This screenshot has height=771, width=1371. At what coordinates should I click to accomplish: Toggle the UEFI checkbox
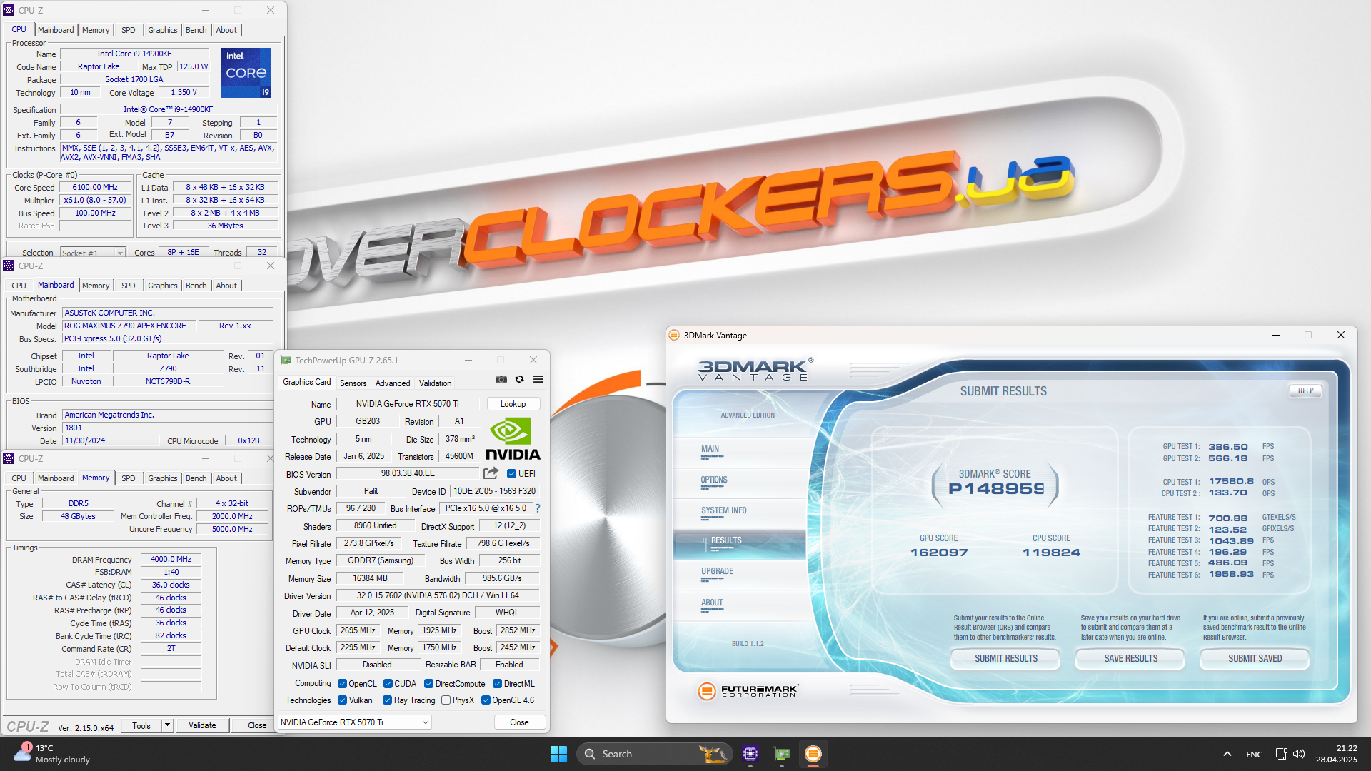pos(511,474)
